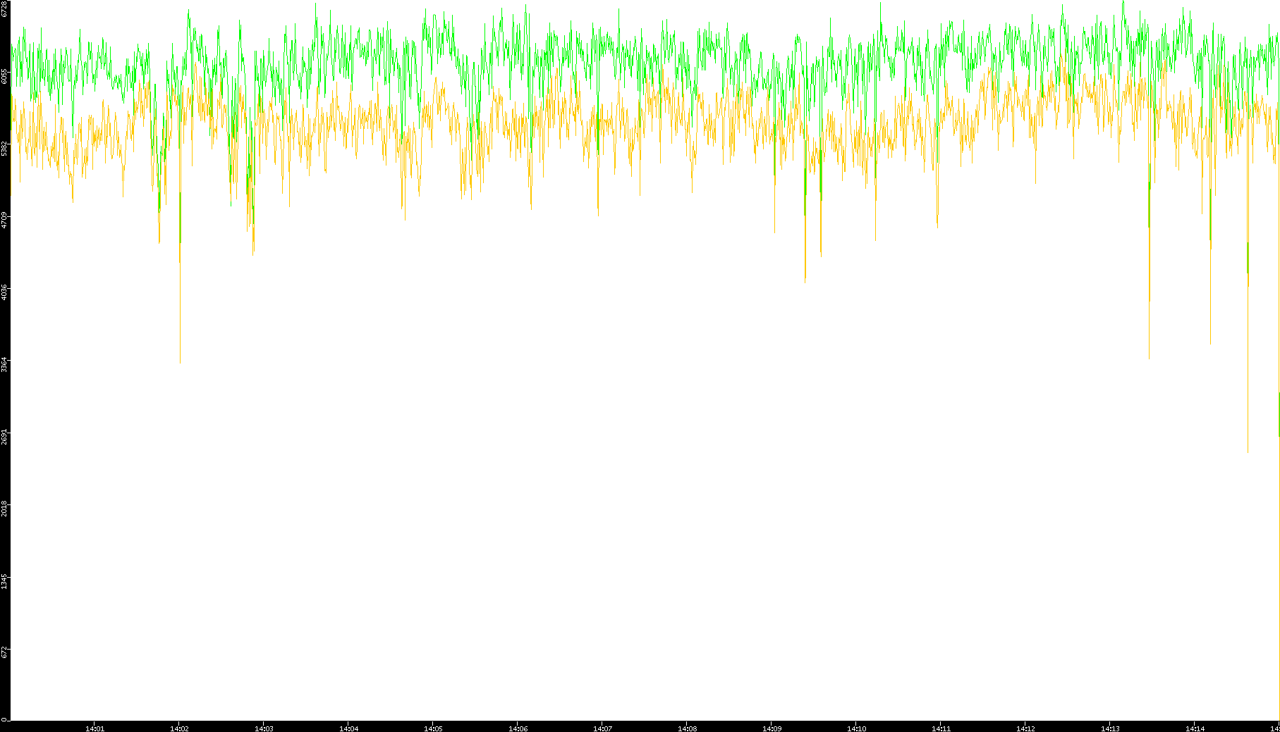
Task: Click the 3364 y-axis label
Action: [x=4, y=364]
